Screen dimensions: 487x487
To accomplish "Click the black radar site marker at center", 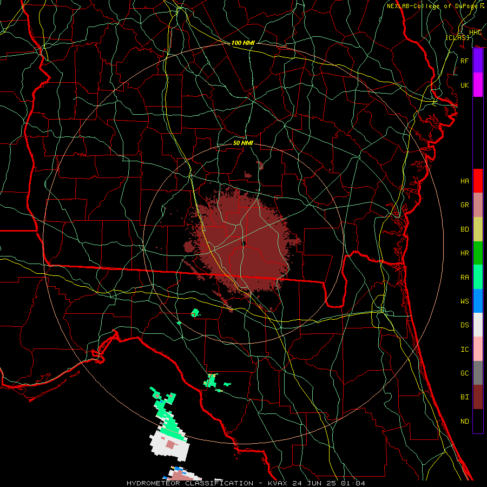I will 243,243.
